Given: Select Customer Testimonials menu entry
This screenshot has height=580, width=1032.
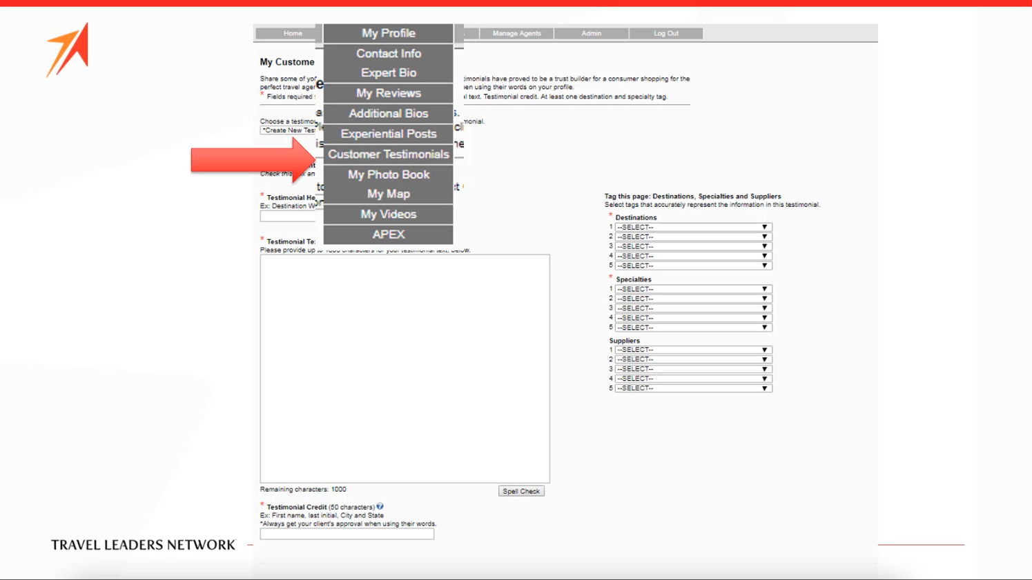Looking at the screenshot, I should coord(389,154).
